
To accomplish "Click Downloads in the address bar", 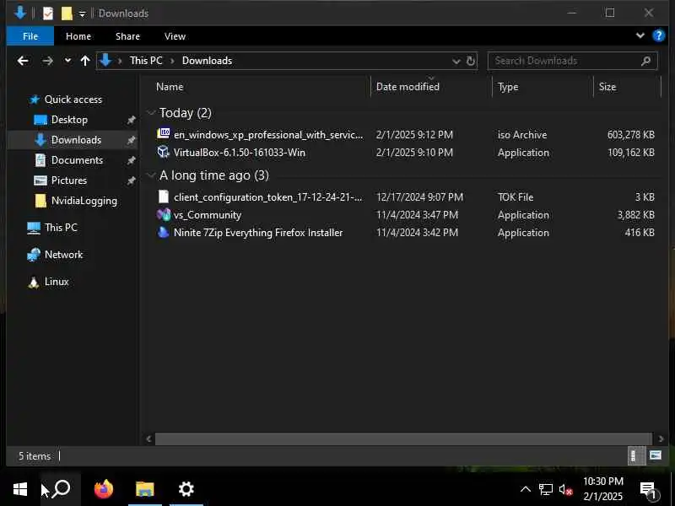I will click(207, 61).
